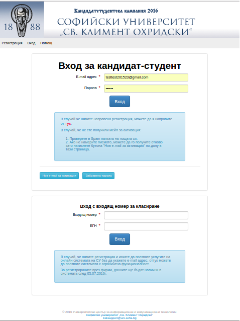Click the text Кандидатстудентска кампания 2016
This screenshot has height=321, width=240.
[116, 11]
